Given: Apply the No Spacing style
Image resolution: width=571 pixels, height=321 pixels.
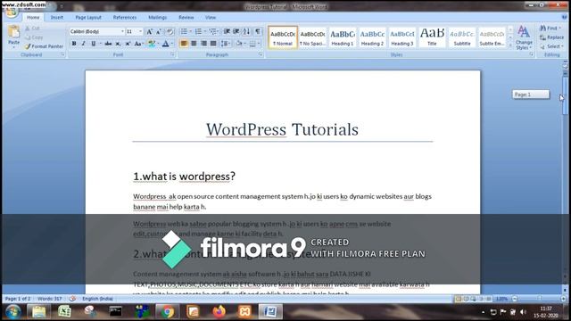Looking at the screenshot, I should pyautogui.click(x=313, y=37).
